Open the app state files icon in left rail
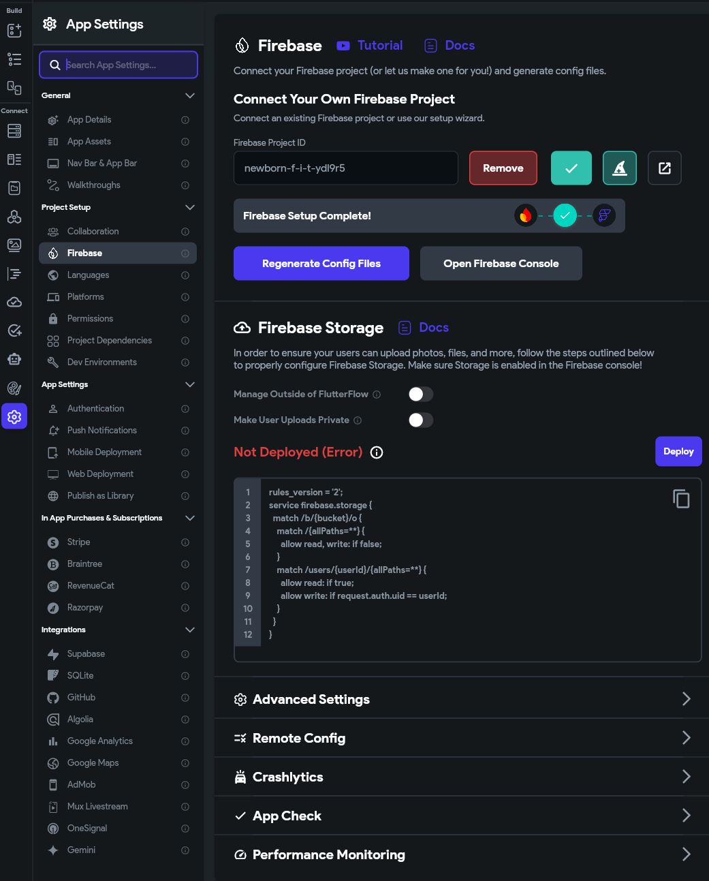The image size is (709, 881). point(14,188)
